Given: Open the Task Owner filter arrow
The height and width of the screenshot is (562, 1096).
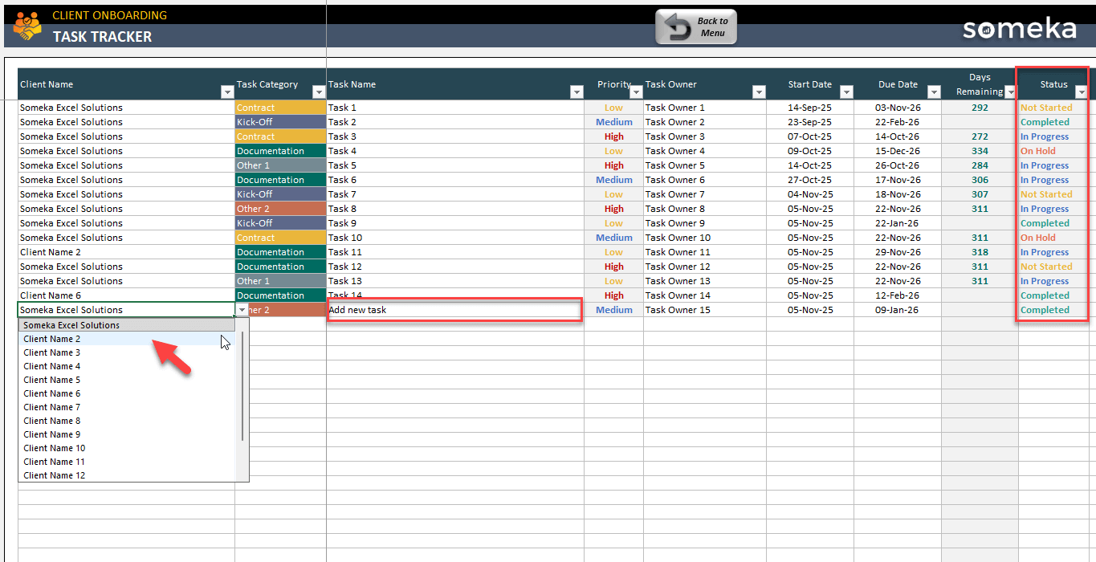Looking at the screenshot, I should (759, 92).
